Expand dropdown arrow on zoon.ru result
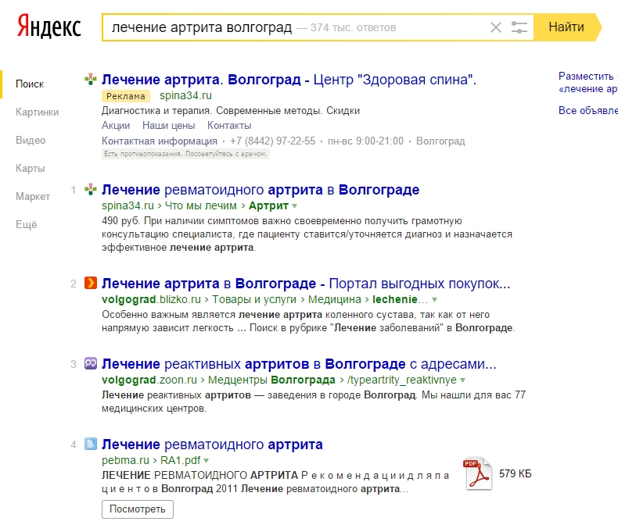 (462, 380)
